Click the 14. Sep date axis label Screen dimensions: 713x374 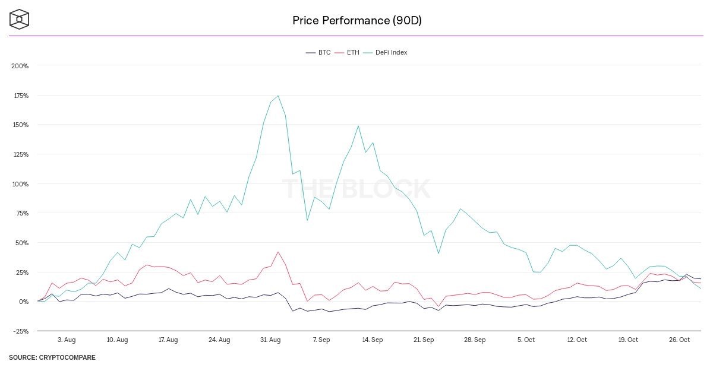coord(373,340)
